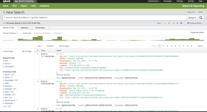Go to Pivot nav item
Image resolution: width=207 pixels, height=112 pixels.
[x=15, y=6]
